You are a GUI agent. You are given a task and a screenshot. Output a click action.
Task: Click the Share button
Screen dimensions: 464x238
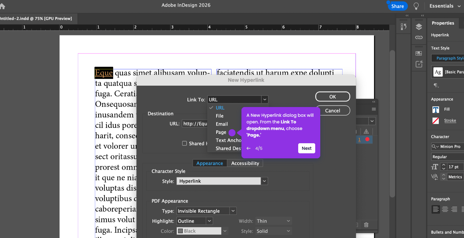(397, 6)
